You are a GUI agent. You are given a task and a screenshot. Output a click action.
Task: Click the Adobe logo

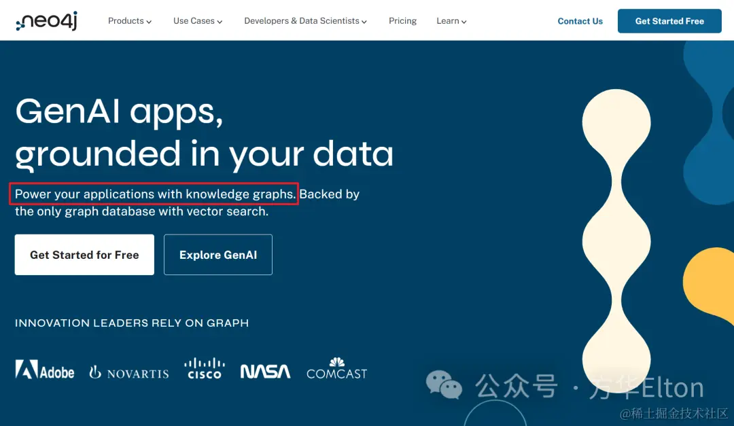44,370
